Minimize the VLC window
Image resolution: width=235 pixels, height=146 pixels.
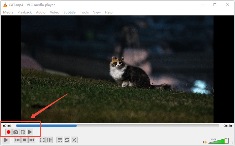(202, 5)
